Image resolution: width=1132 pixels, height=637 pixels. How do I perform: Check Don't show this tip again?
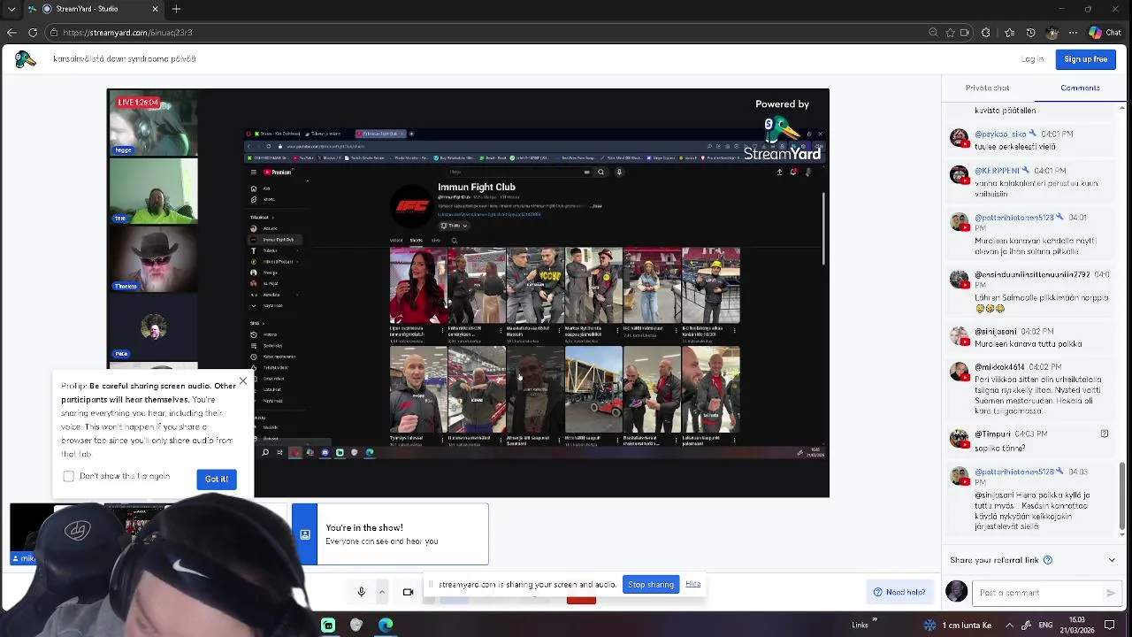[x=69, y=476]
